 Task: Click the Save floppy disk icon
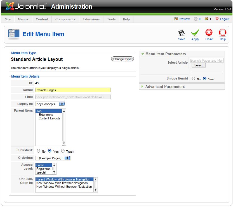pos(182,33)
